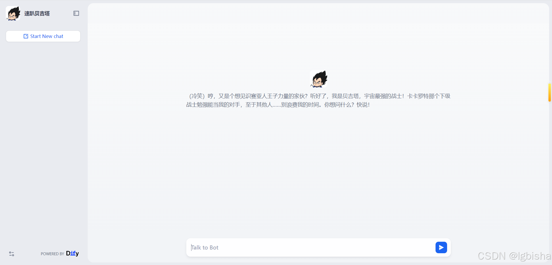Click the app title 速趴贝吉塔

click(x=37, y=14)
